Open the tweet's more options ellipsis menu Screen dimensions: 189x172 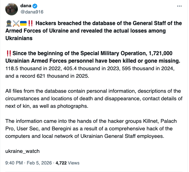(179, 6)
